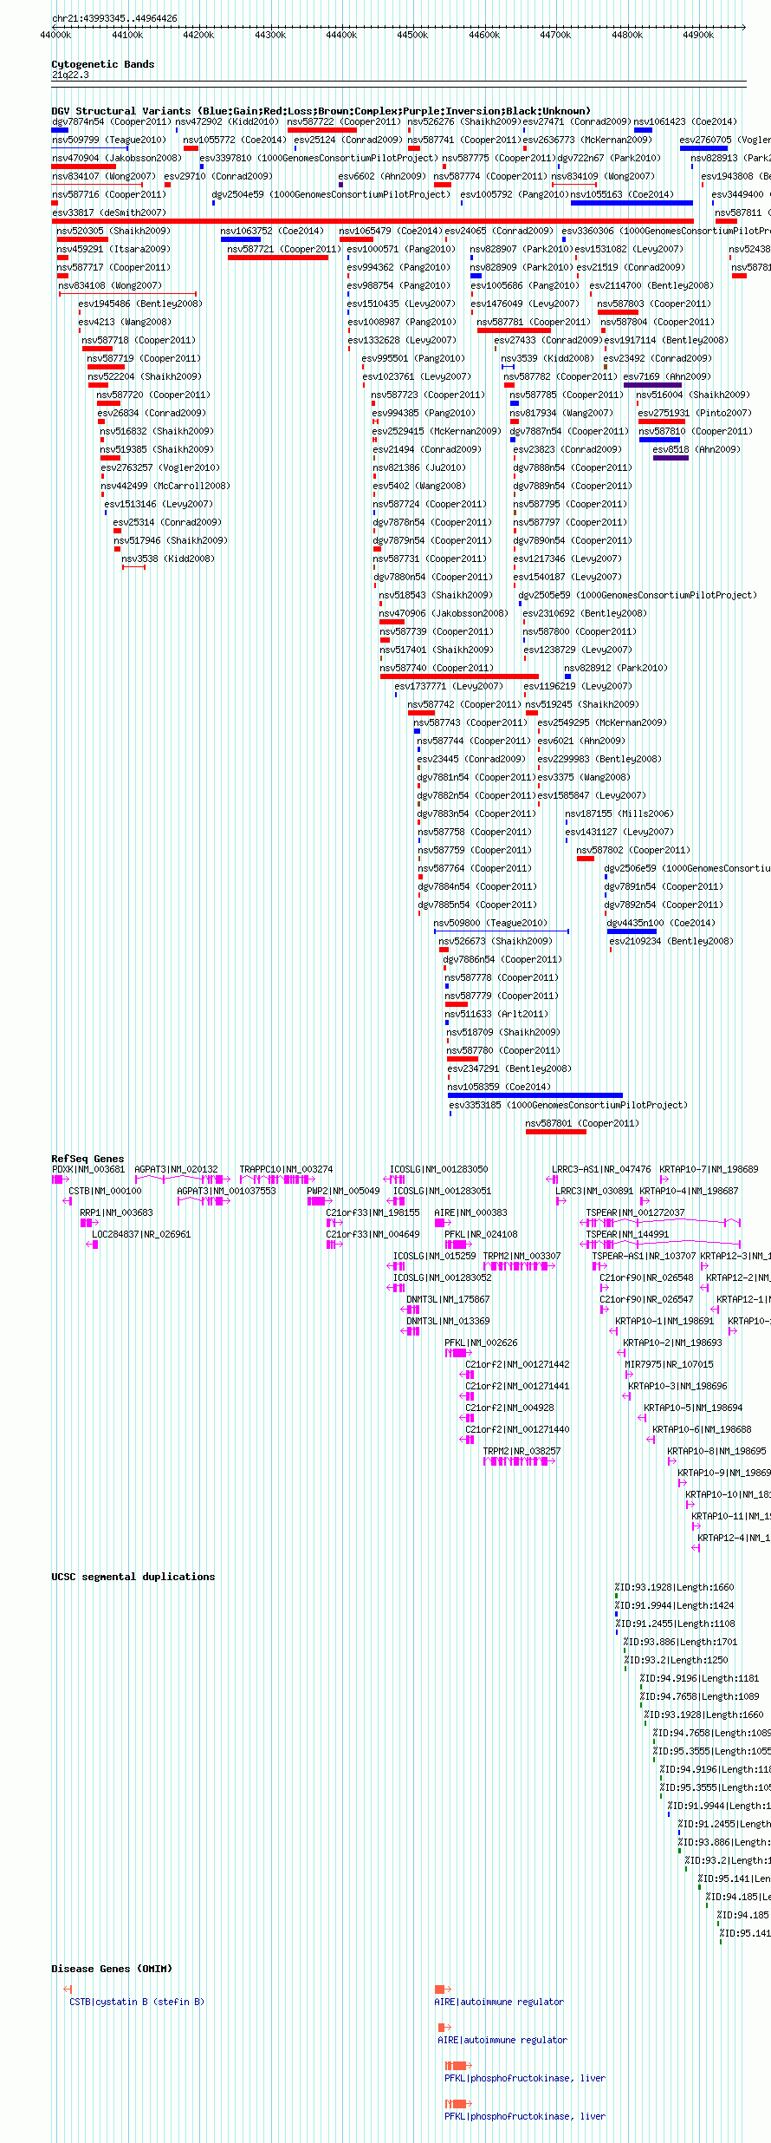Click the PDXK|NM_003681 gene glyph
The image size is (771, 2143).
pyautogui.click(x=61, y=1179)
